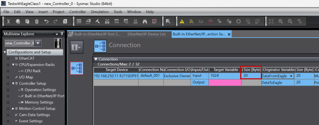The height and width of the screenshot is (125, 319).
Task: Click the Zoom Out magnifier
Action: pyautogui.click(x=290, y=21)
